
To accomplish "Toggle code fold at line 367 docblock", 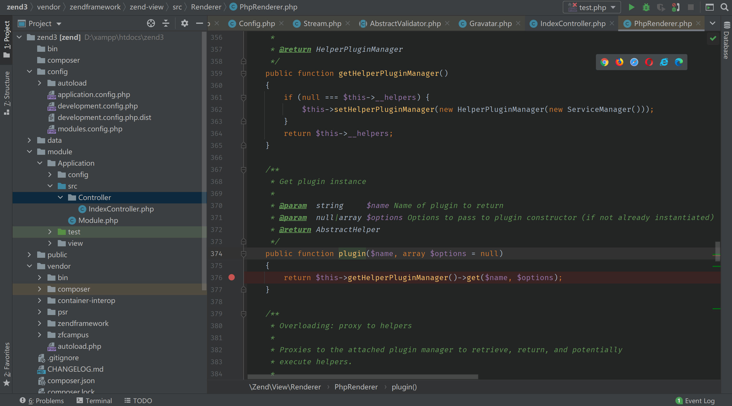I will tap(244, 170).
